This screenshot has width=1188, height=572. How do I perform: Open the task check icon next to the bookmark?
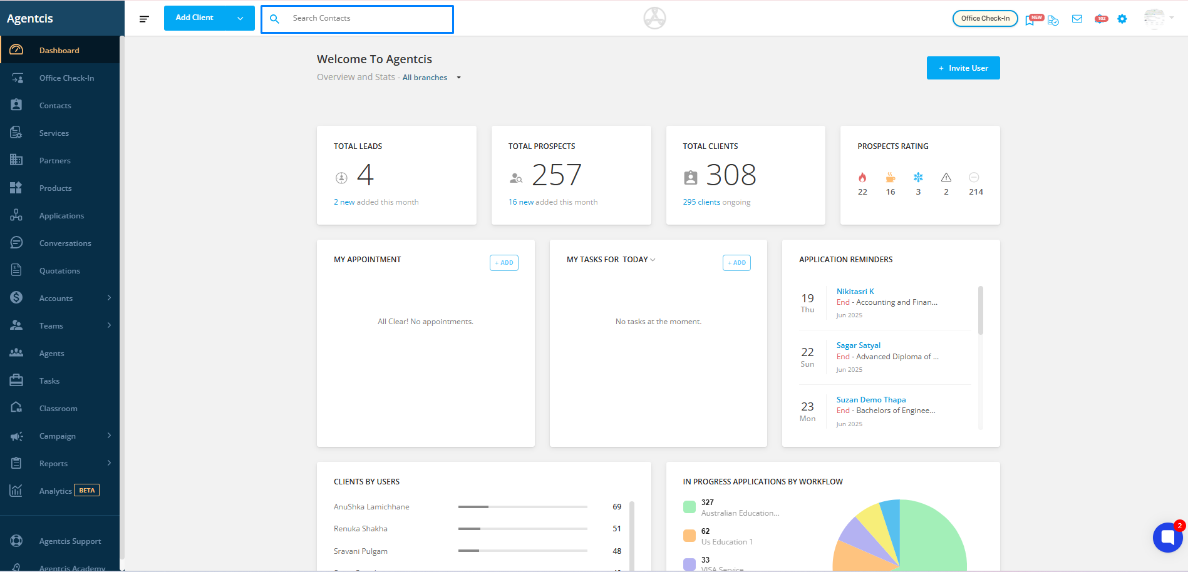pyautogui.click(x=1053, y=20)
